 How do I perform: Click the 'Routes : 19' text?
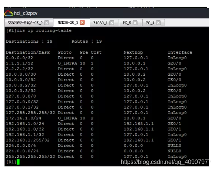coord(87,42)
